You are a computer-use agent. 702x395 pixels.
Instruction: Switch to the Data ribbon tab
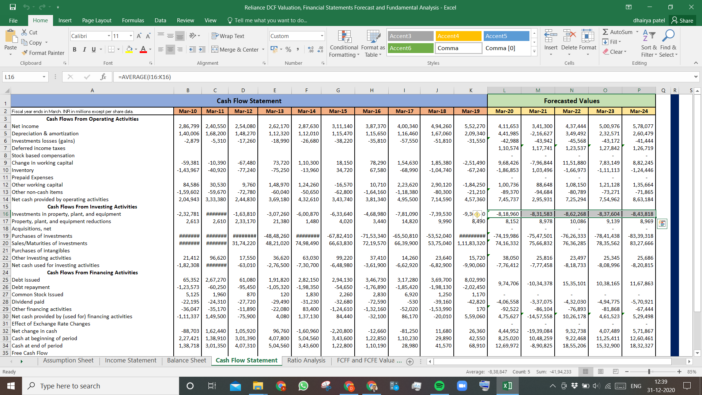coord(160,20)
